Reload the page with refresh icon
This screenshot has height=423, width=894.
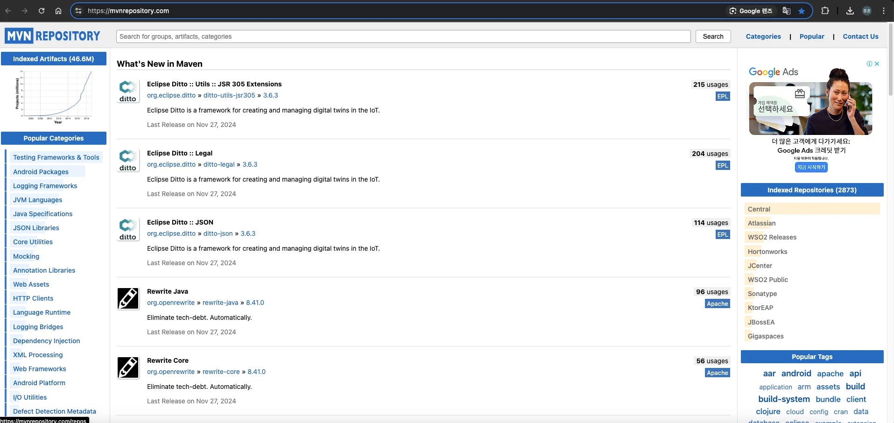[42, 11]
